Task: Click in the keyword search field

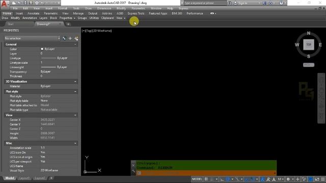Action: coord(205,3)
